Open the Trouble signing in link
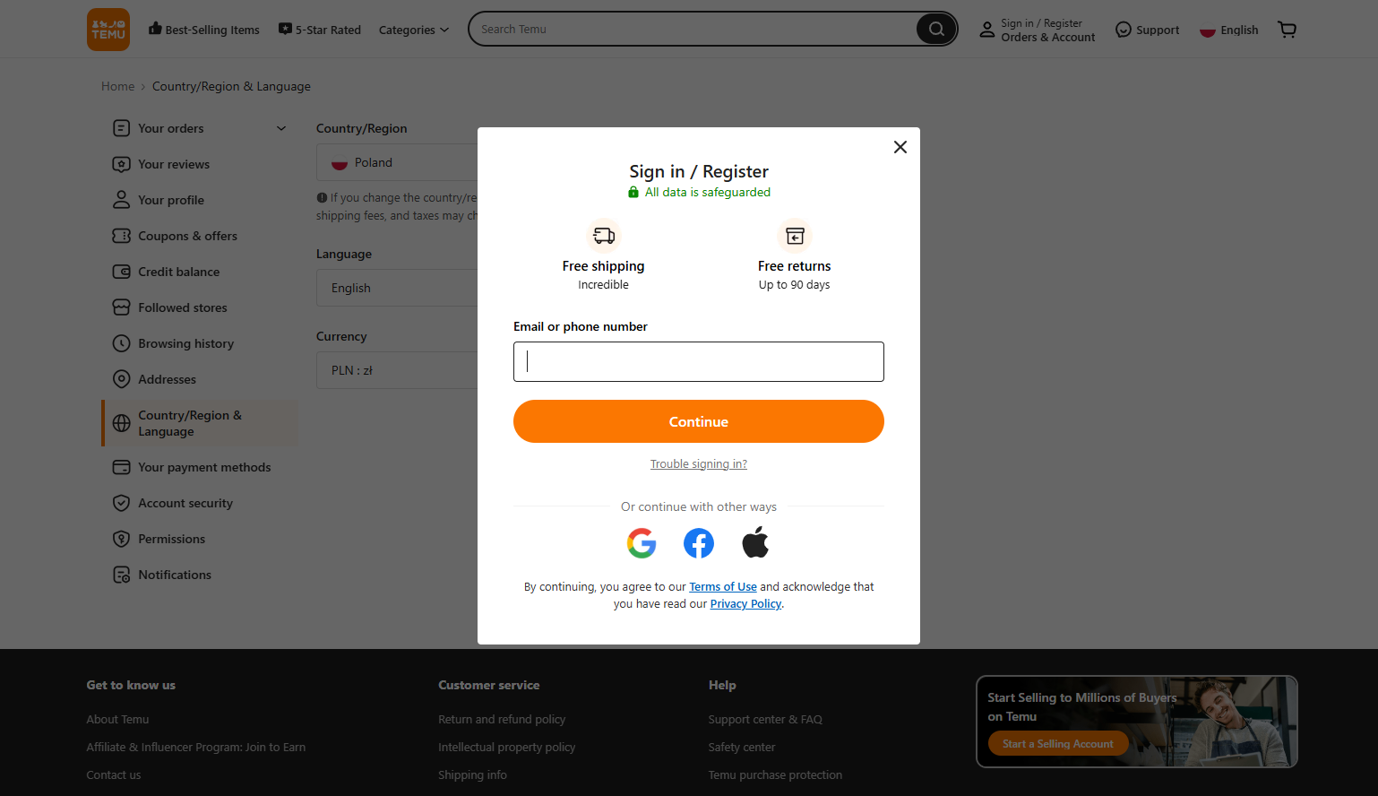Screen dimensions: 1378x796 [699, 463]
